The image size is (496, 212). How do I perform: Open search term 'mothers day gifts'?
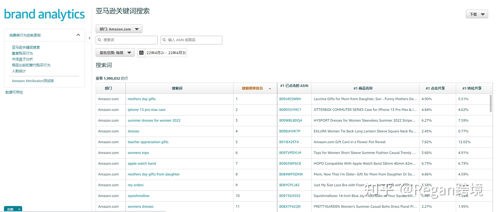pyautogui.click(x=142, y=99)
